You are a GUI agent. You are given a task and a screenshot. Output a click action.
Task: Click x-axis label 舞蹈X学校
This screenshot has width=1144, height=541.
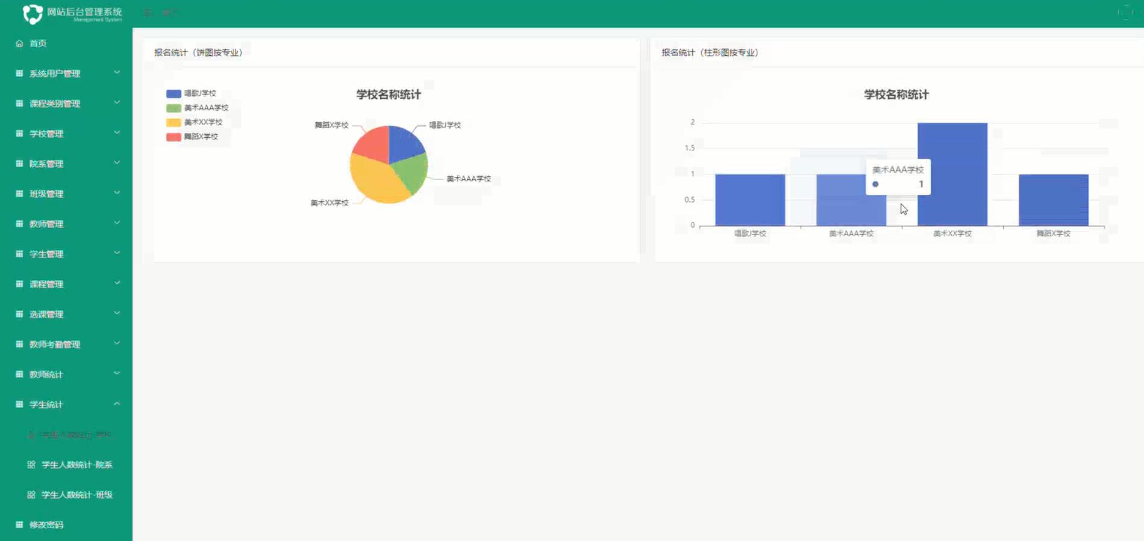pos(1054,233)
